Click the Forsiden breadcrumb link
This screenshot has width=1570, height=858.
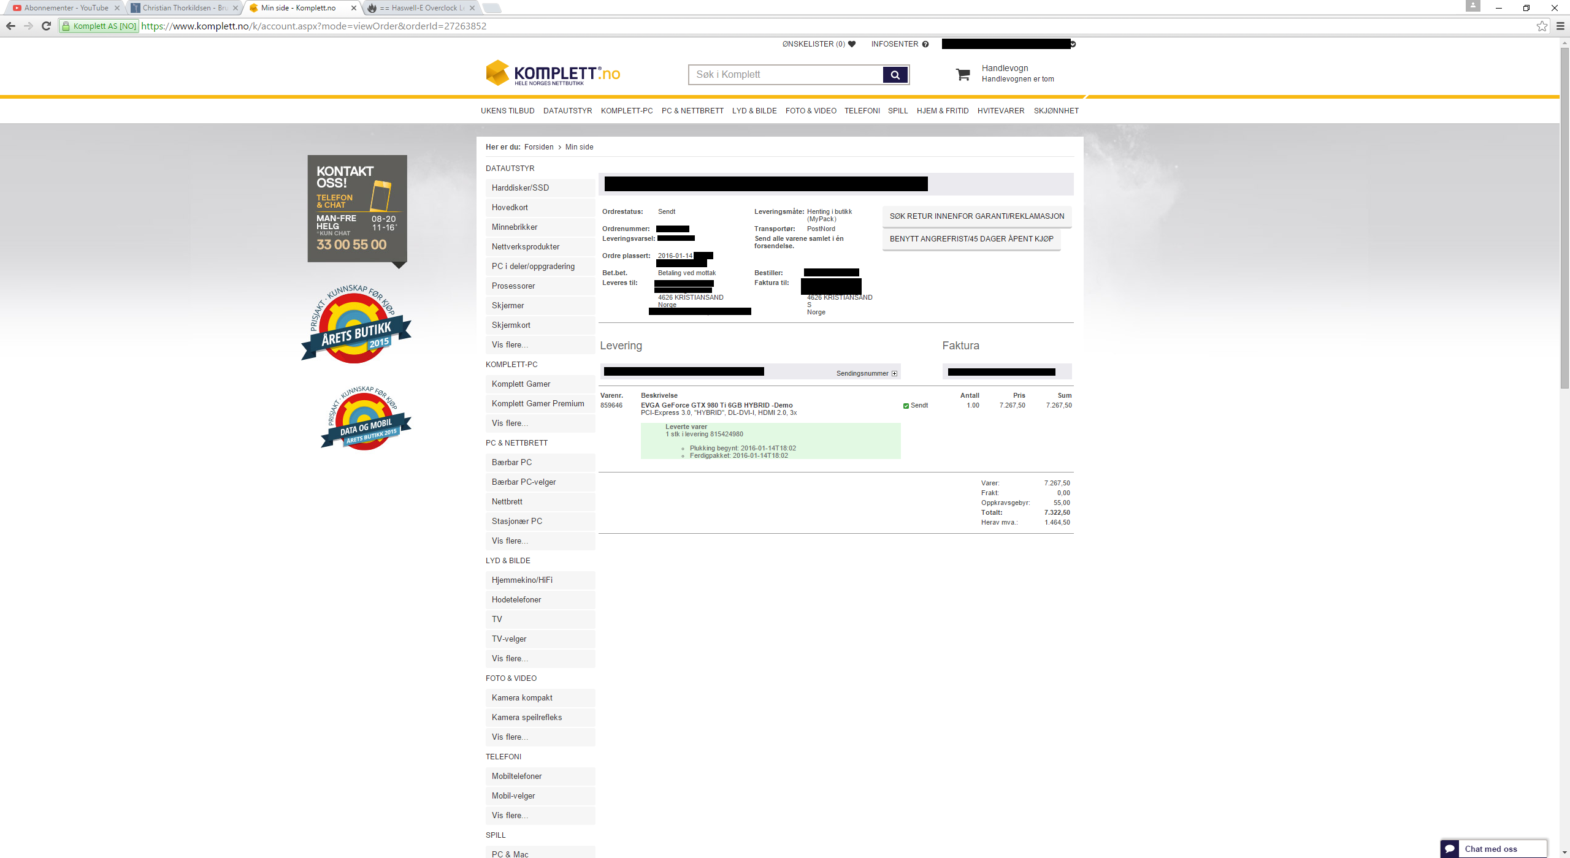point(538,147)
